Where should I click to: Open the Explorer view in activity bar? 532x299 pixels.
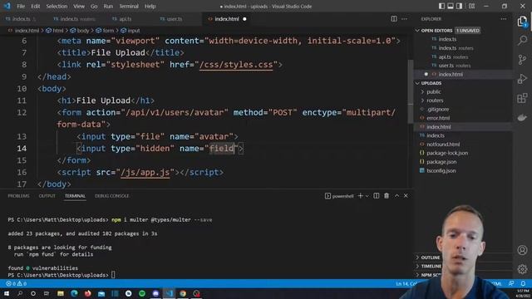(x=523, y=22)
